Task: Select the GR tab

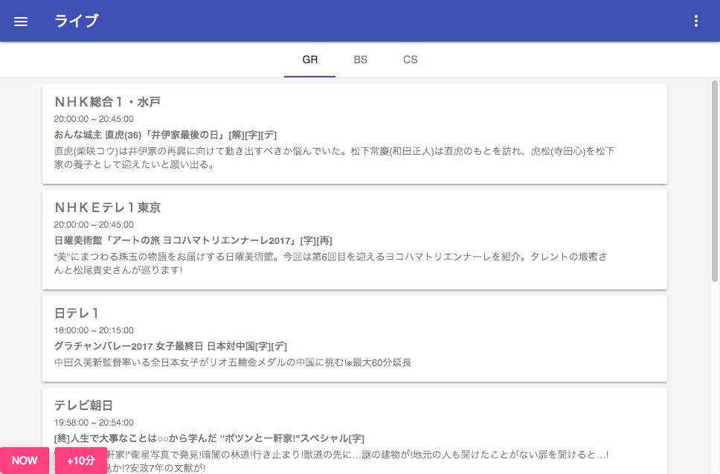Action: click(310, 60)
